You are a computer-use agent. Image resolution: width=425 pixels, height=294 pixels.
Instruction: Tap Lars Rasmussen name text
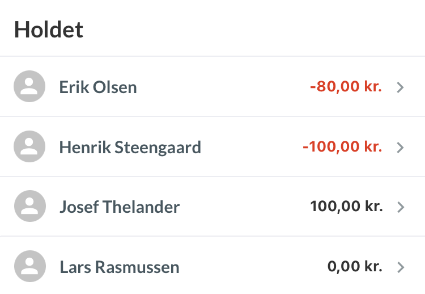point(119,267)
